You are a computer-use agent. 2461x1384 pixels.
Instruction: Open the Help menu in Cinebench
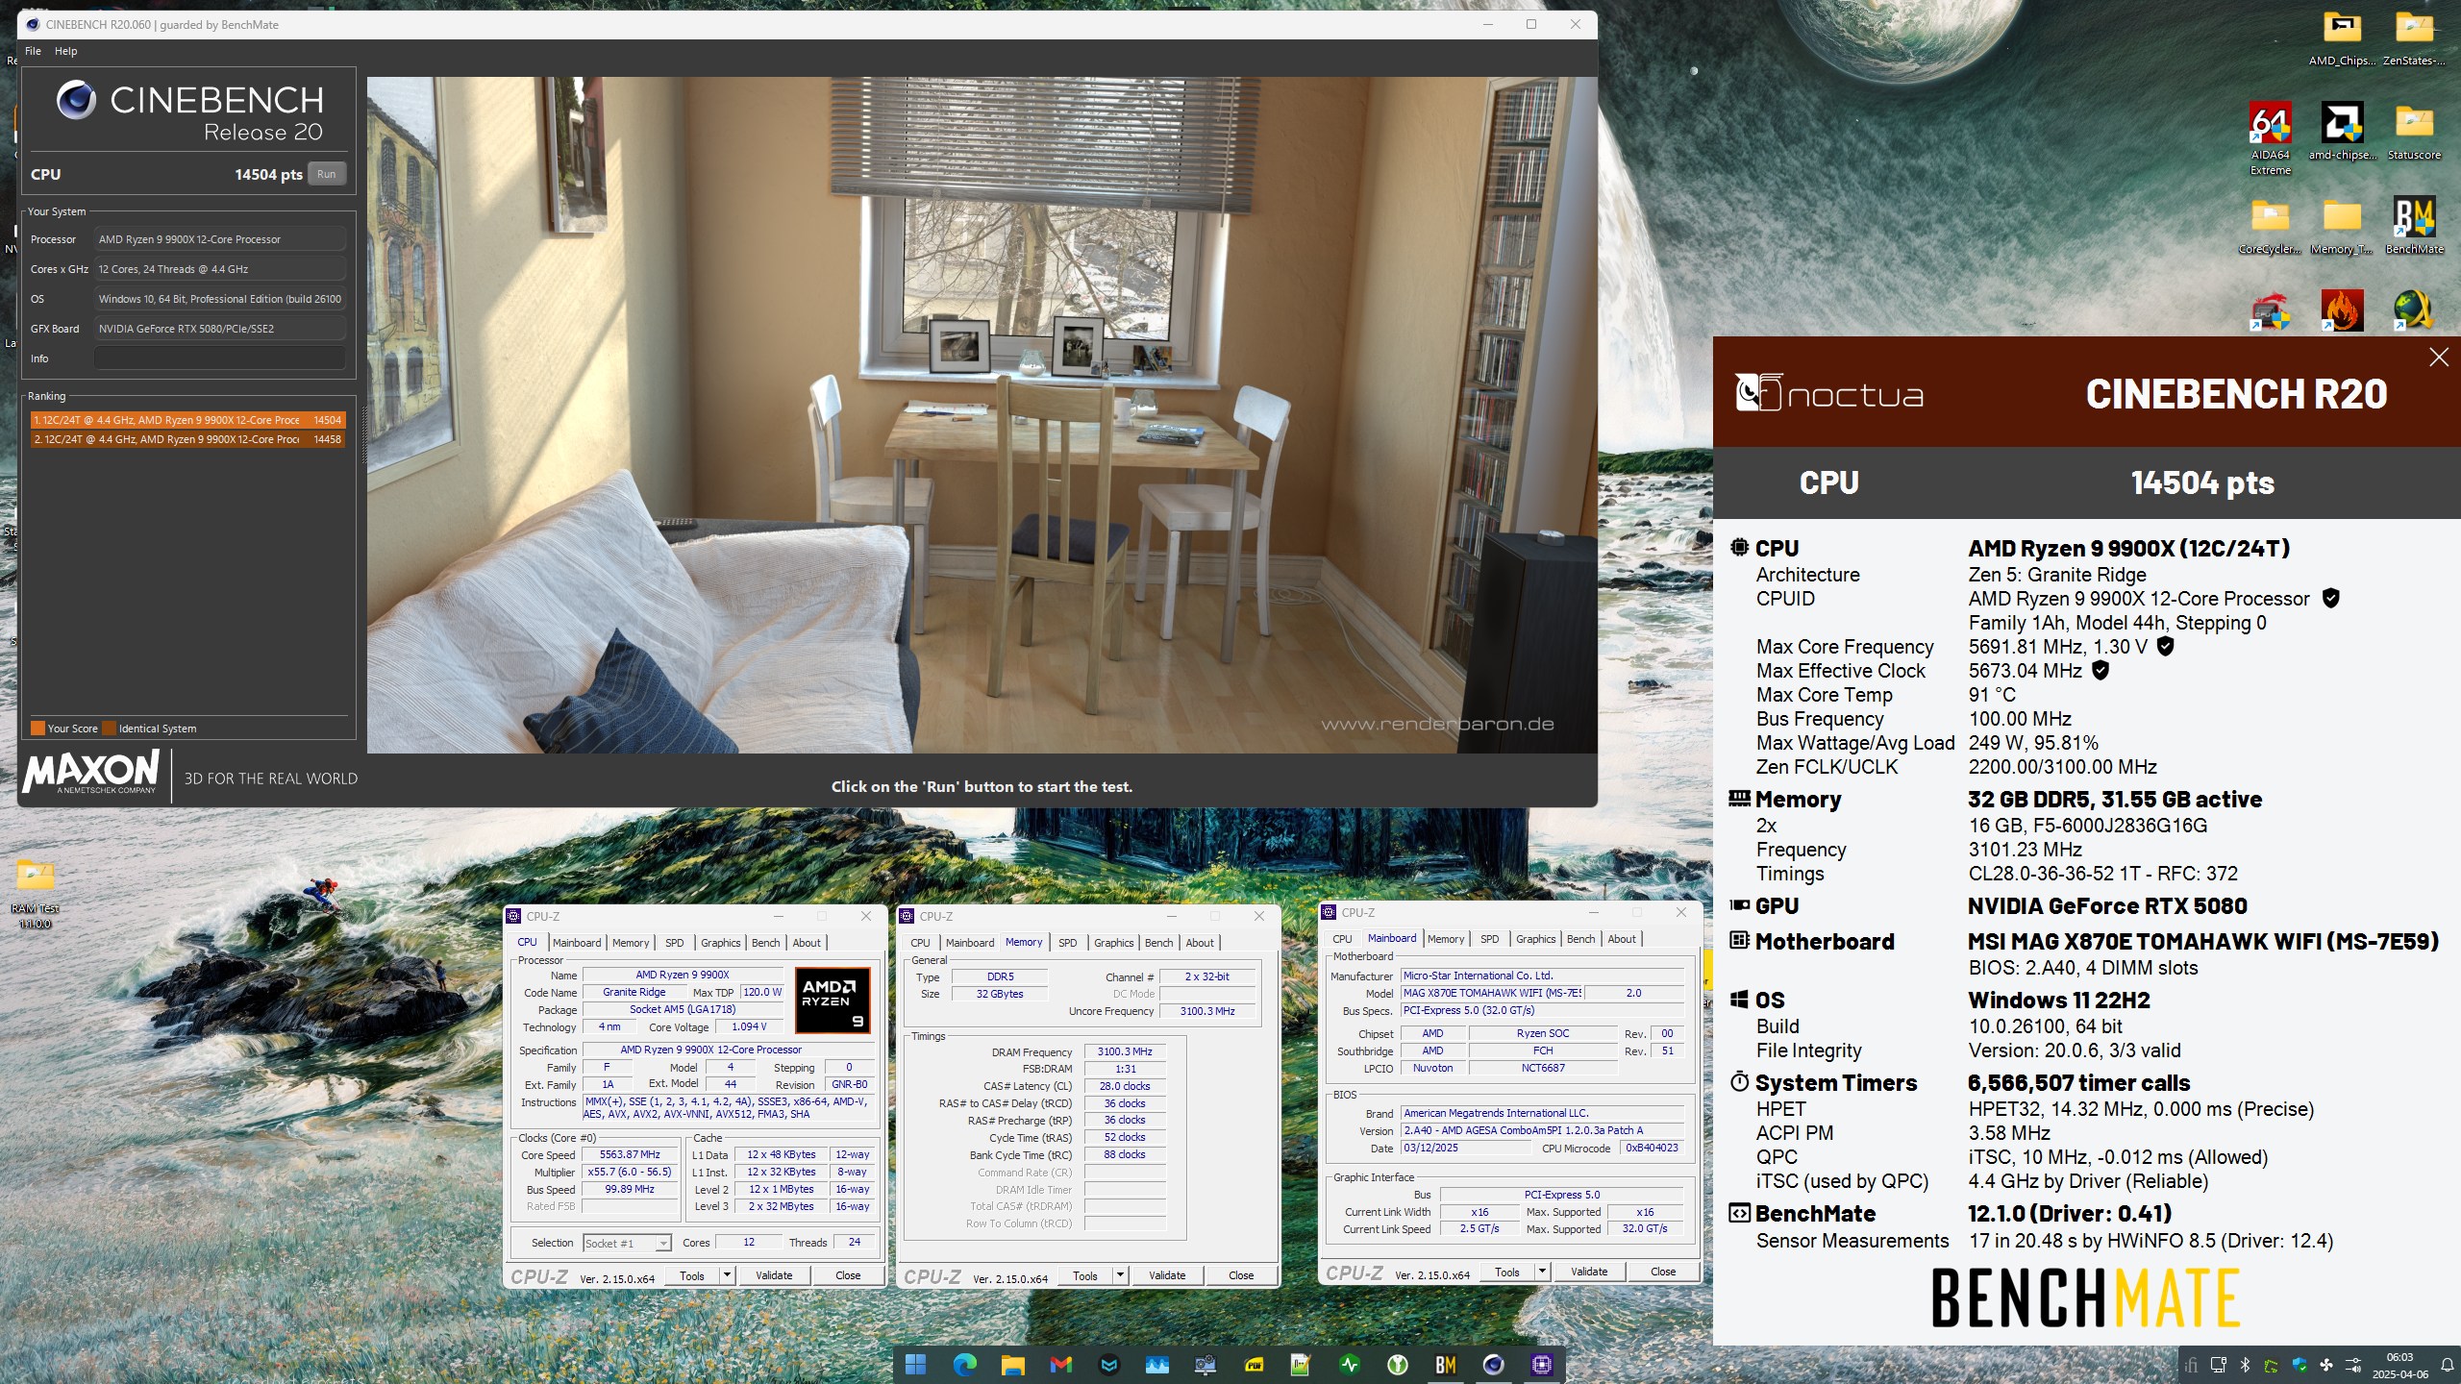point(65,51)
